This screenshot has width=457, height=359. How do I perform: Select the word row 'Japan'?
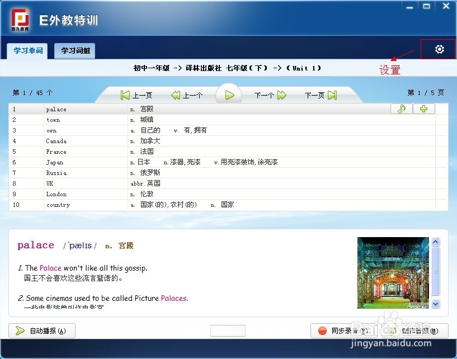point(227,162)
